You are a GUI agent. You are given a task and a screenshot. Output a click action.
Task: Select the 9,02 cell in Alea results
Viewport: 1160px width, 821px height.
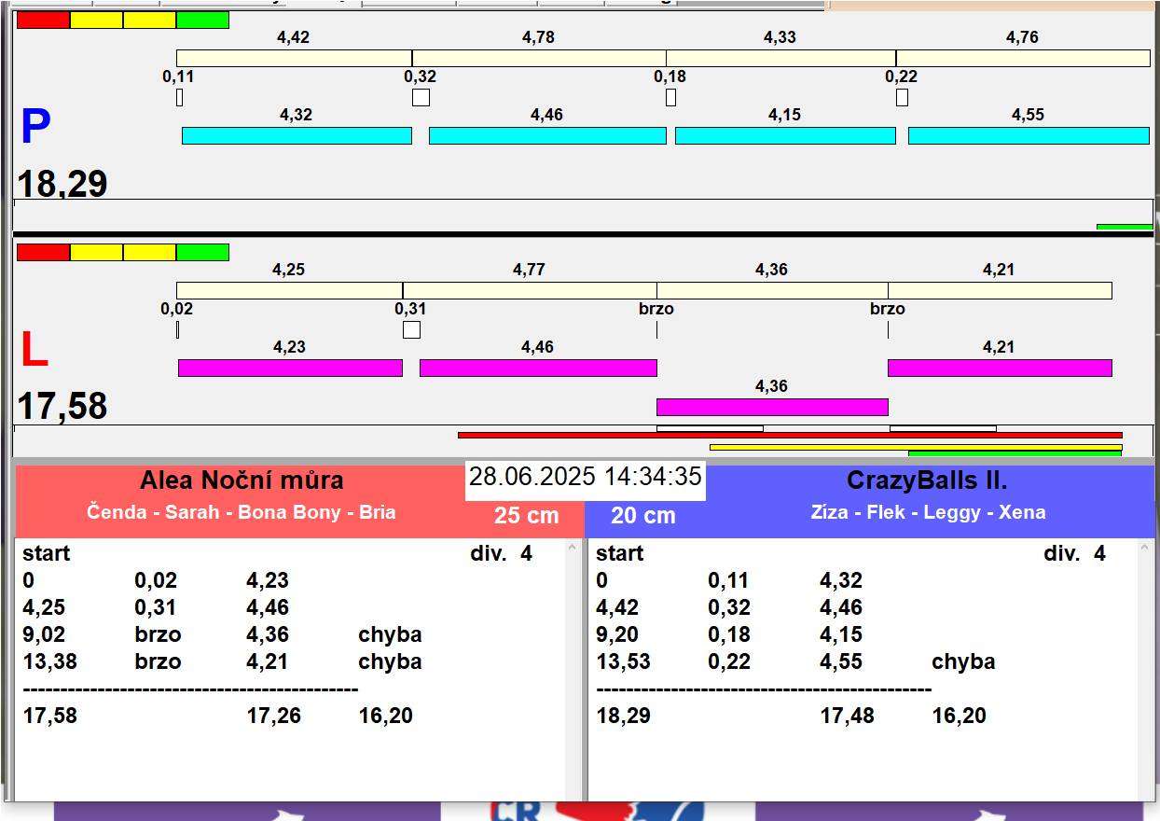[x=44, y=634]
